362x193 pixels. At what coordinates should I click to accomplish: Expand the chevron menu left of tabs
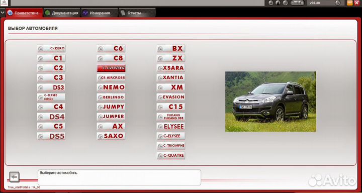(x=3, y=13)
